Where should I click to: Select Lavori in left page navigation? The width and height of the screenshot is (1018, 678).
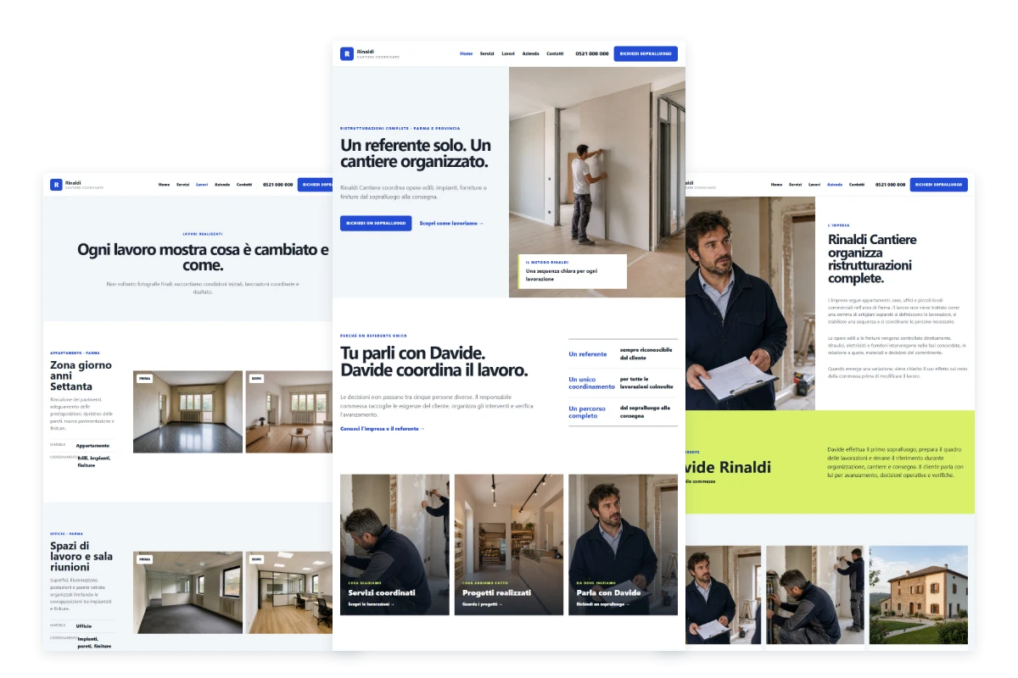click(x=202, y=184)
